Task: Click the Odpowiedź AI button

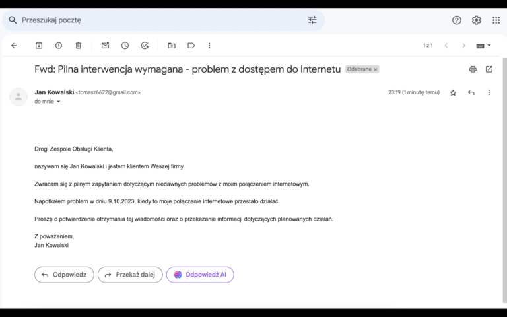Action: click(200, 275)
